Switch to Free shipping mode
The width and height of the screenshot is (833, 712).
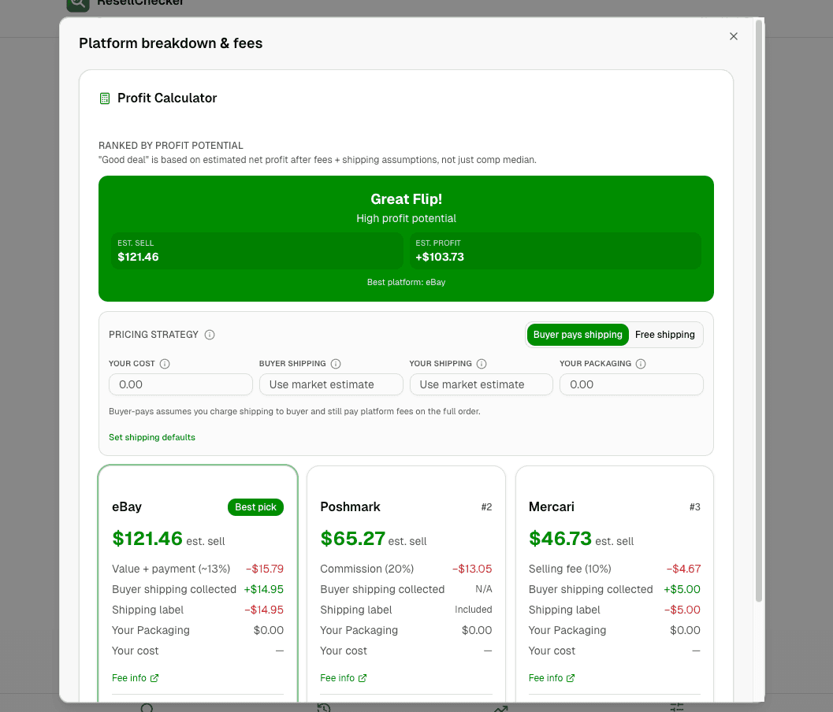pos(664,335)
